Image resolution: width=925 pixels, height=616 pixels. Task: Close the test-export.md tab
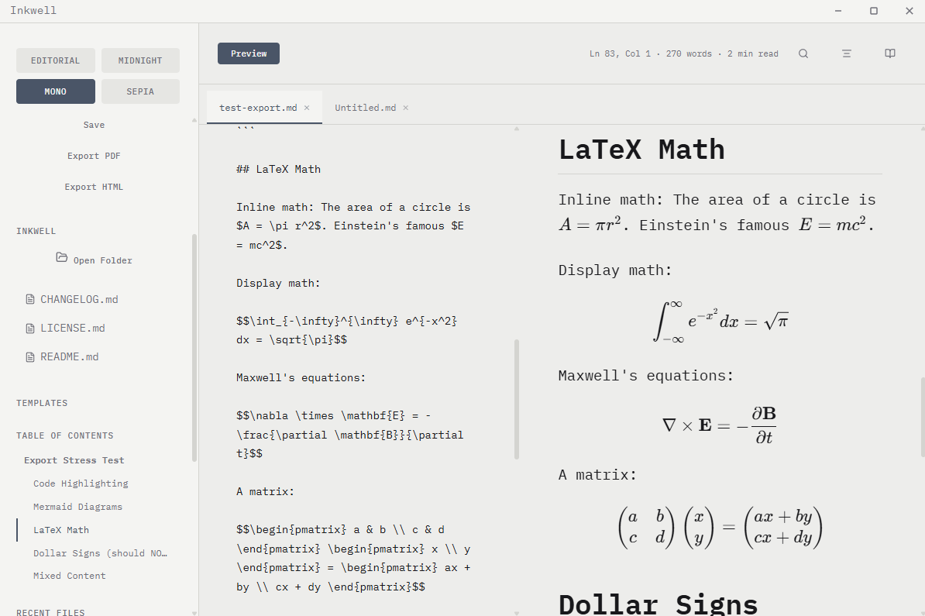coord(307,108)
